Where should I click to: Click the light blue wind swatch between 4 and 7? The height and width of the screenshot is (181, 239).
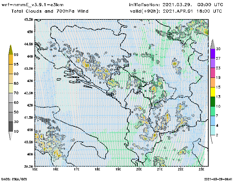coord(213,121)
